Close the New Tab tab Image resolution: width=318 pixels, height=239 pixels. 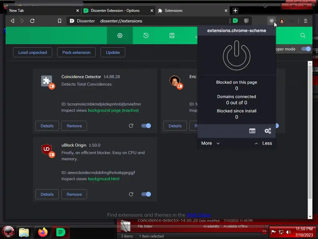click(x=77, y=11)
